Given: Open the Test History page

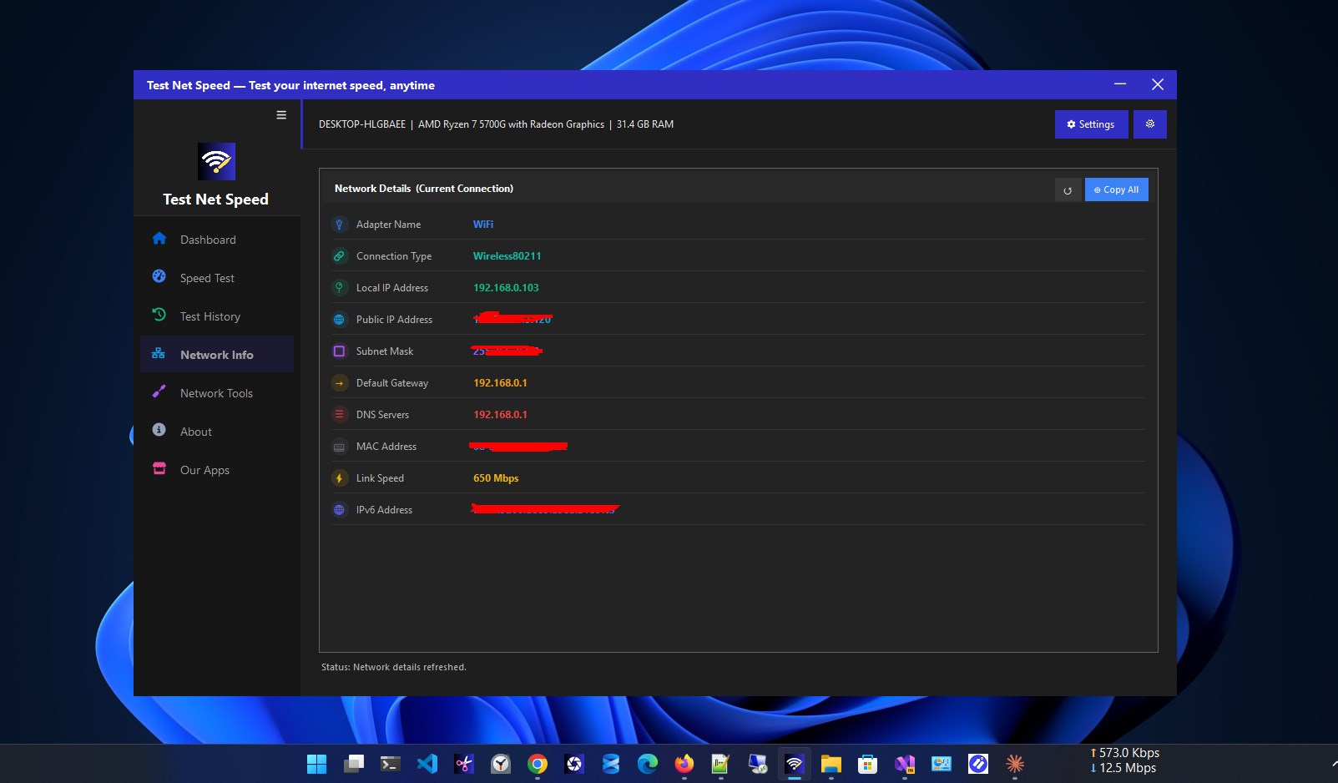Looking at the screenshot, I should click(217, 316).
